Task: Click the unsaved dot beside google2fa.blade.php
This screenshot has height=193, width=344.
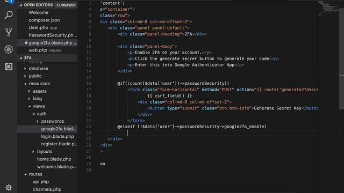Action: click(26, 43)
